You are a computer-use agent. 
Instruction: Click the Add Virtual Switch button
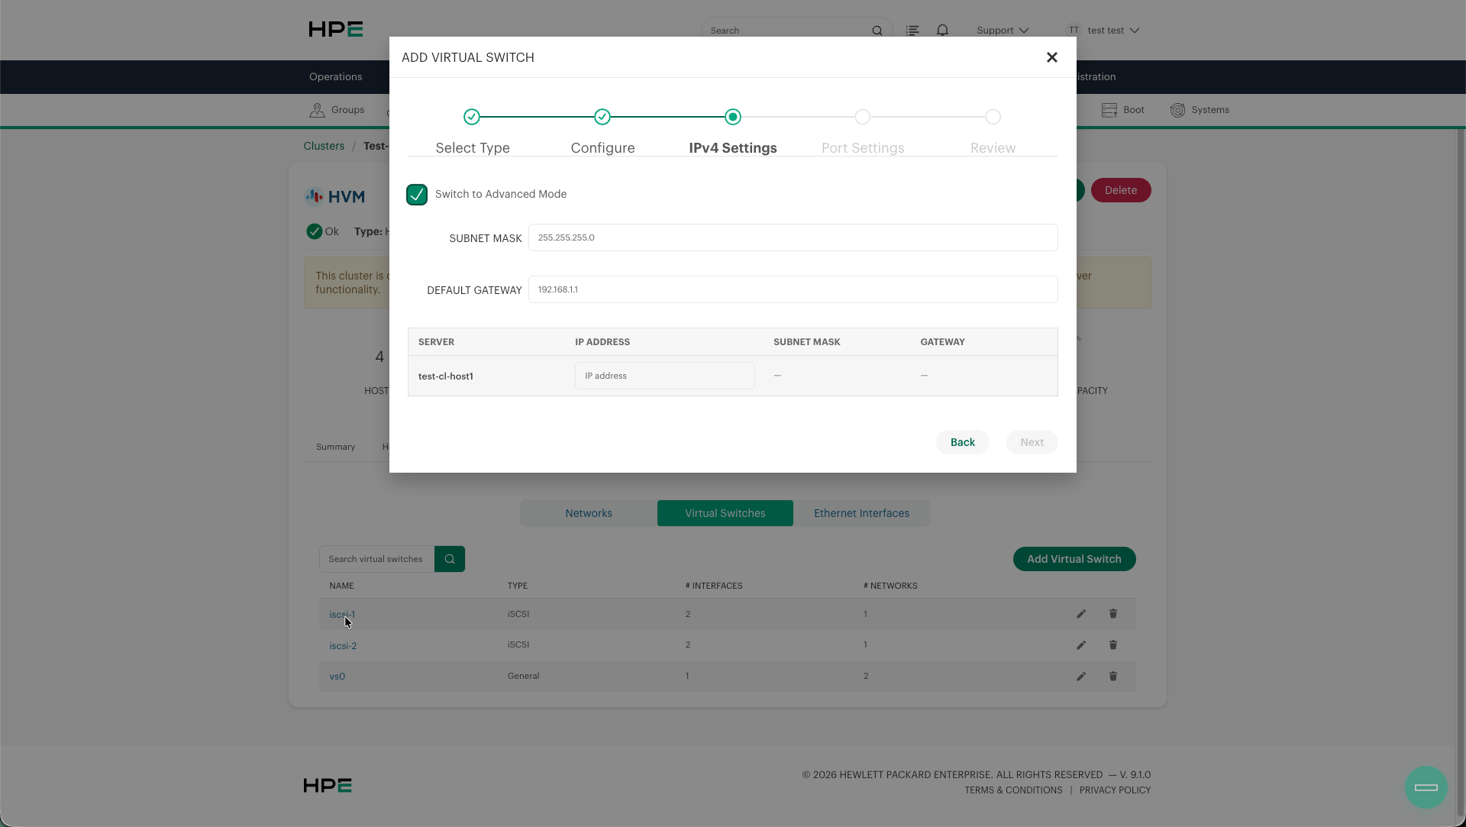[1074, 559]
